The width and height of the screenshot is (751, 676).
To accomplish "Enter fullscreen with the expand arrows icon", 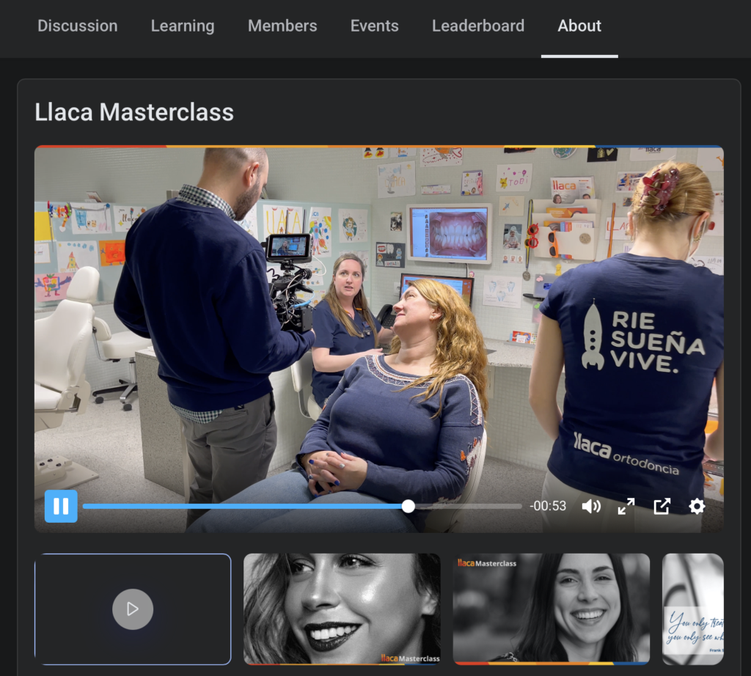I will point(626,506).
